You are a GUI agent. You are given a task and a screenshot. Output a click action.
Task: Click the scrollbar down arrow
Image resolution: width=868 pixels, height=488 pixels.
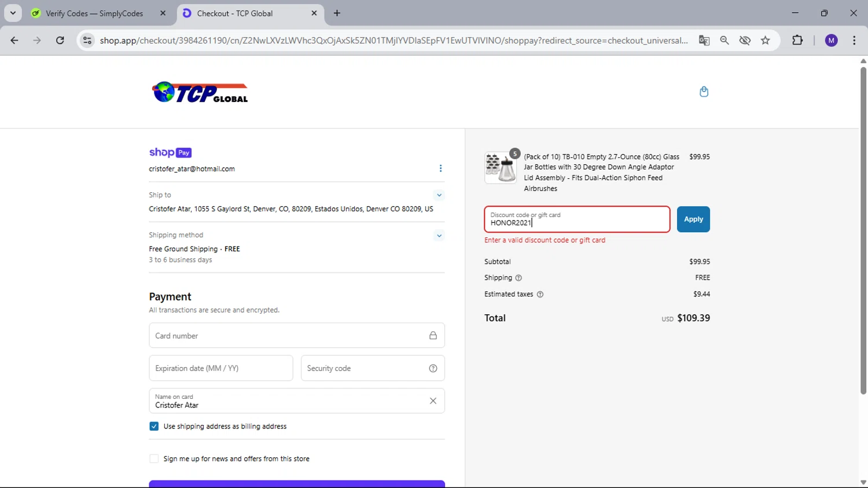[863, 483]
